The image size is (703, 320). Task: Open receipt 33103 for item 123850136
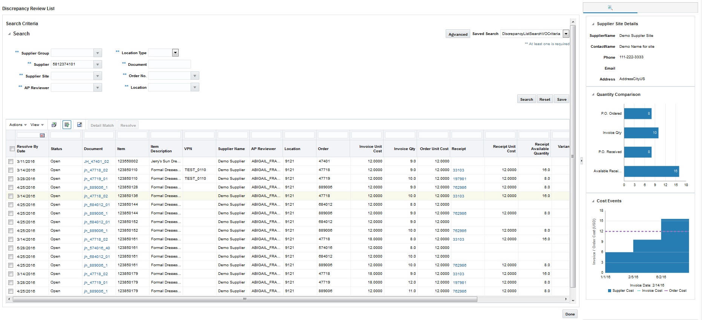tap(458, 196)
